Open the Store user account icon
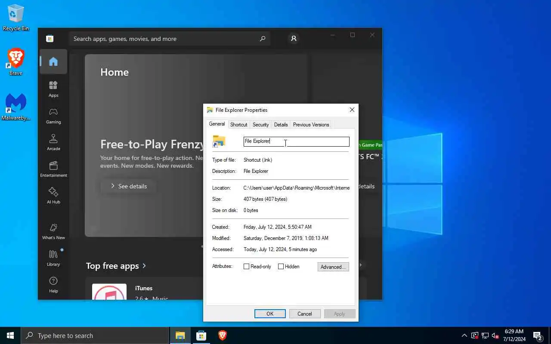551x344 pixels. (x=294, y=39)
